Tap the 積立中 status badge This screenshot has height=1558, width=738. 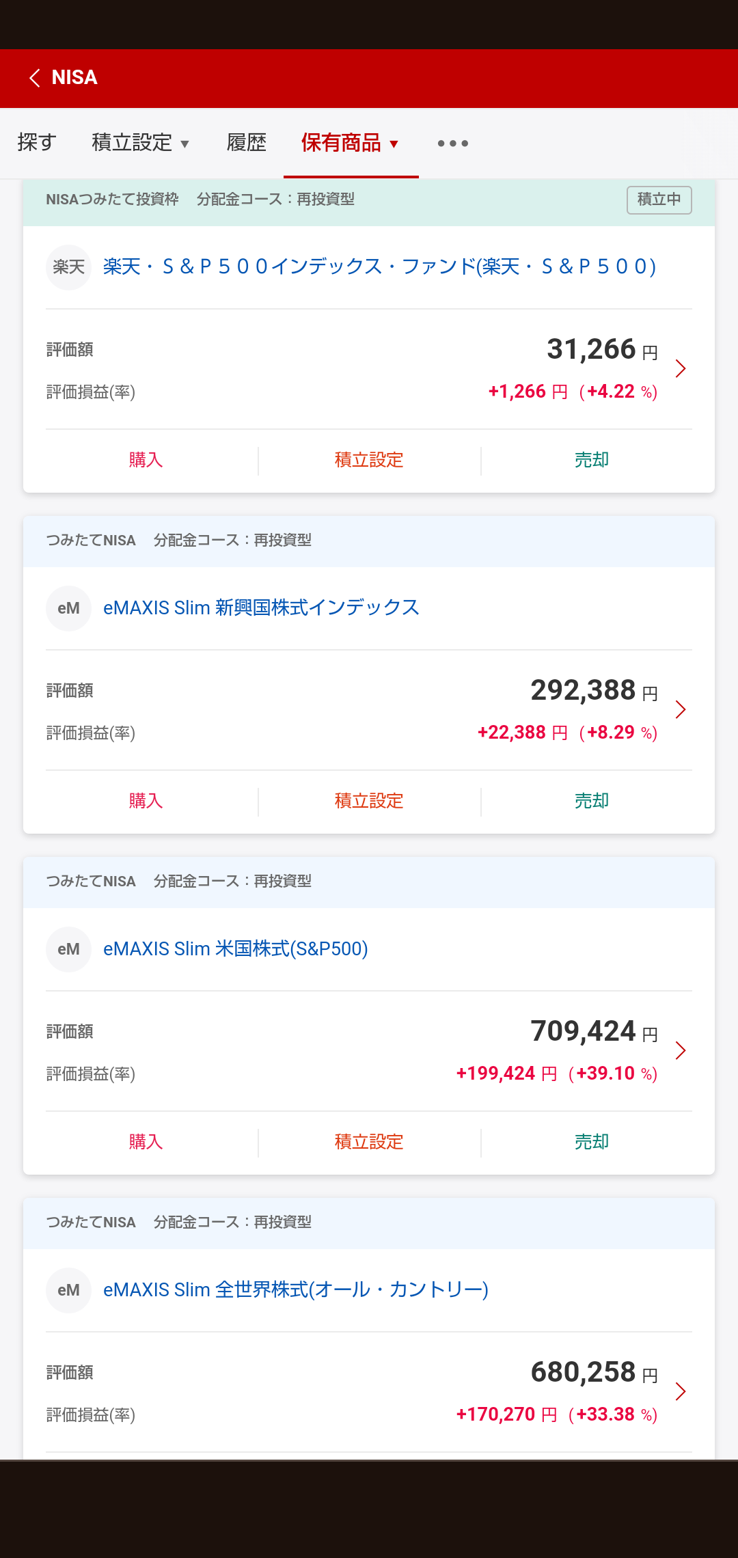(x=659, y=200)
